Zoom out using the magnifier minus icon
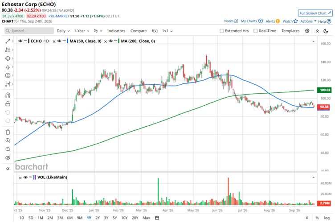 tap(8, 149)
